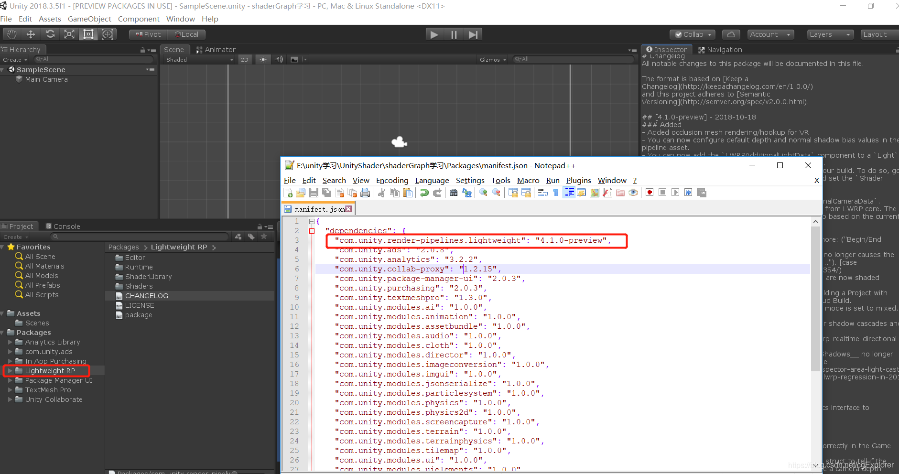Save file via Notepad++ floppy icon
The width and height of the screenshot is (899, 474).
point(314,193)
